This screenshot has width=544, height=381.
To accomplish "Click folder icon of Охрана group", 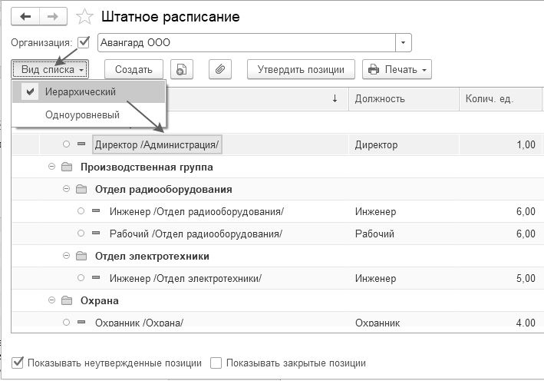I will click(66, 300).
